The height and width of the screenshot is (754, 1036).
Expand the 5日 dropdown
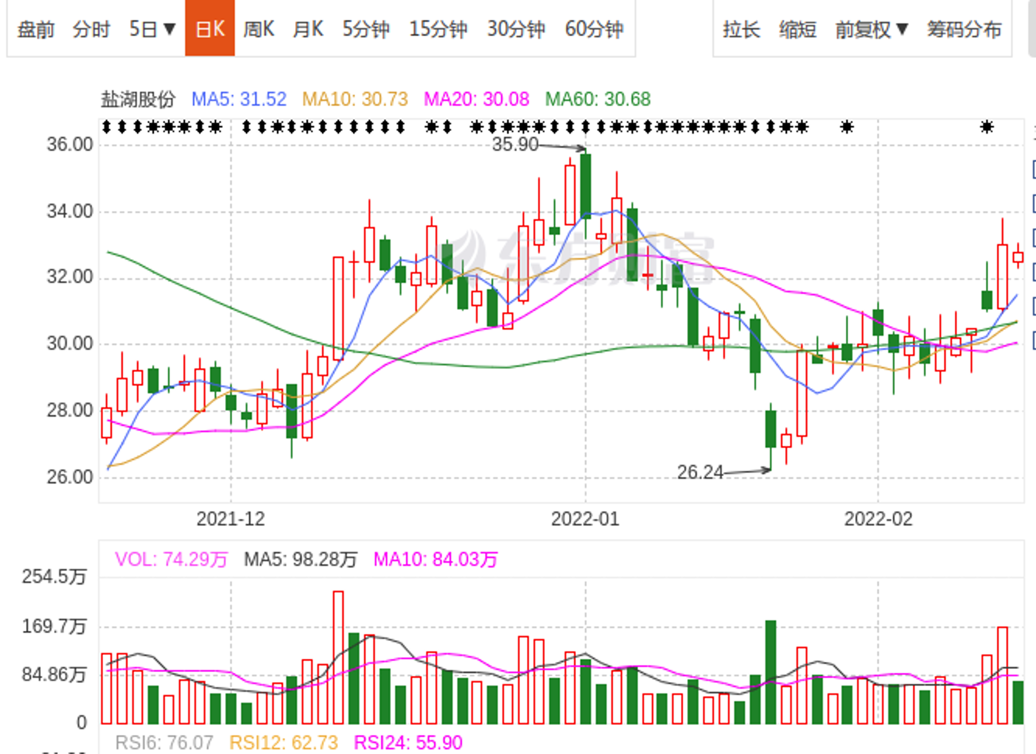click(152, 29)
